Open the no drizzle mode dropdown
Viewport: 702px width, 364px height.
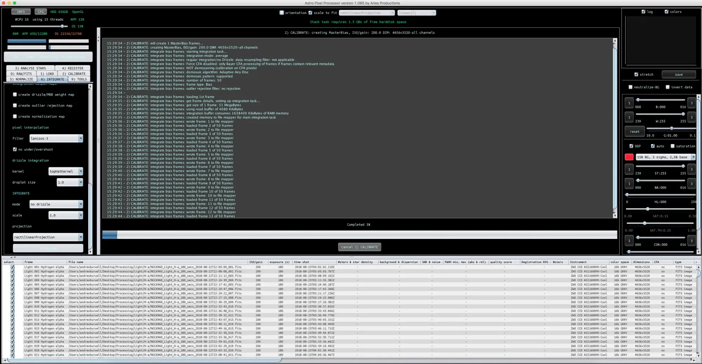(56, 204)
